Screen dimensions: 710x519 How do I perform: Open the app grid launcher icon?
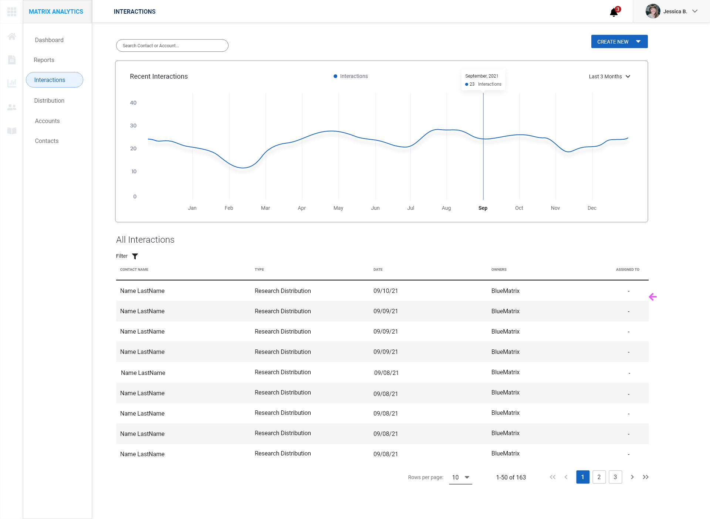coord(12,11)
